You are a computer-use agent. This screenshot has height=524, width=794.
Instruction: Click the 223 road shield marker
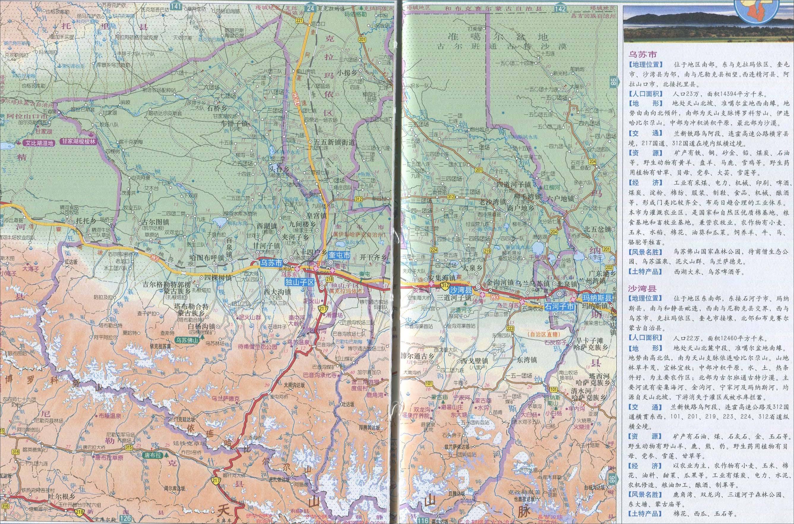pyautogui.click(x=510, y=328)
